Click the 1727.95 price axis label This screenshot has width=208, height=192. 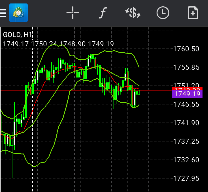(x=186, y=178)
